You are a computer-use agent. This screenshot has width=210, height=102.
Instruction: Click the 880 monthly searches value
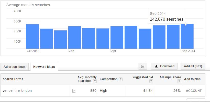pyautogui.click(x=93, y=91)
